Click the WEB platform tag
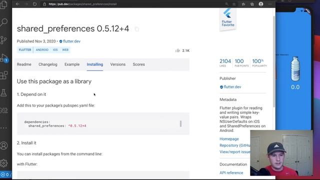 65,50
